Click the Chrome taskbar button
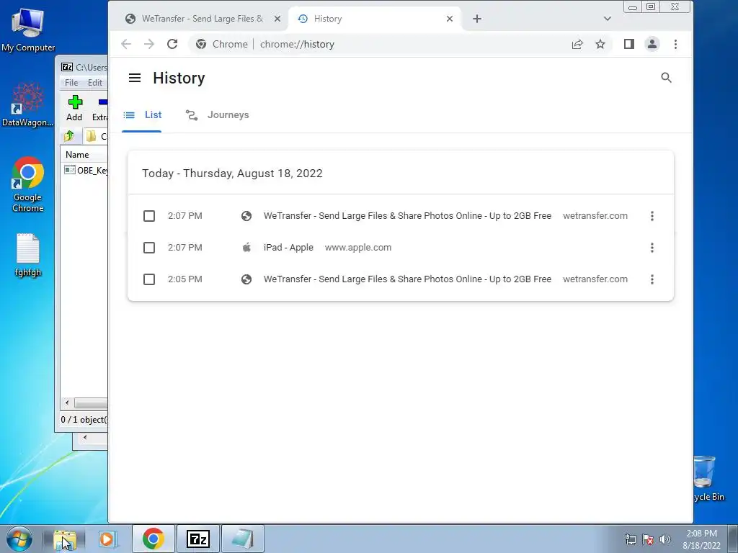Viewport: 738px width, 553px height. click(153, 539)
